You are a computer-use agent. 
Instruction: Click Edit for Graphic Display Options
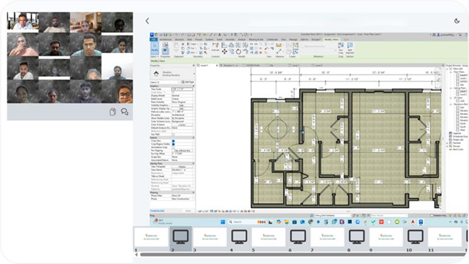coord(182,109)
